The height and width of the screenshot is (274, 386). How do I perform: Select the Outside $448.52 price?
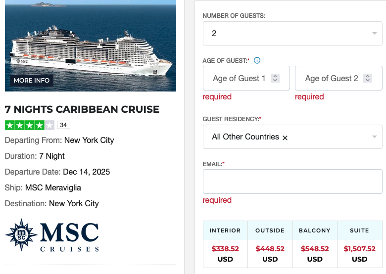270,249
